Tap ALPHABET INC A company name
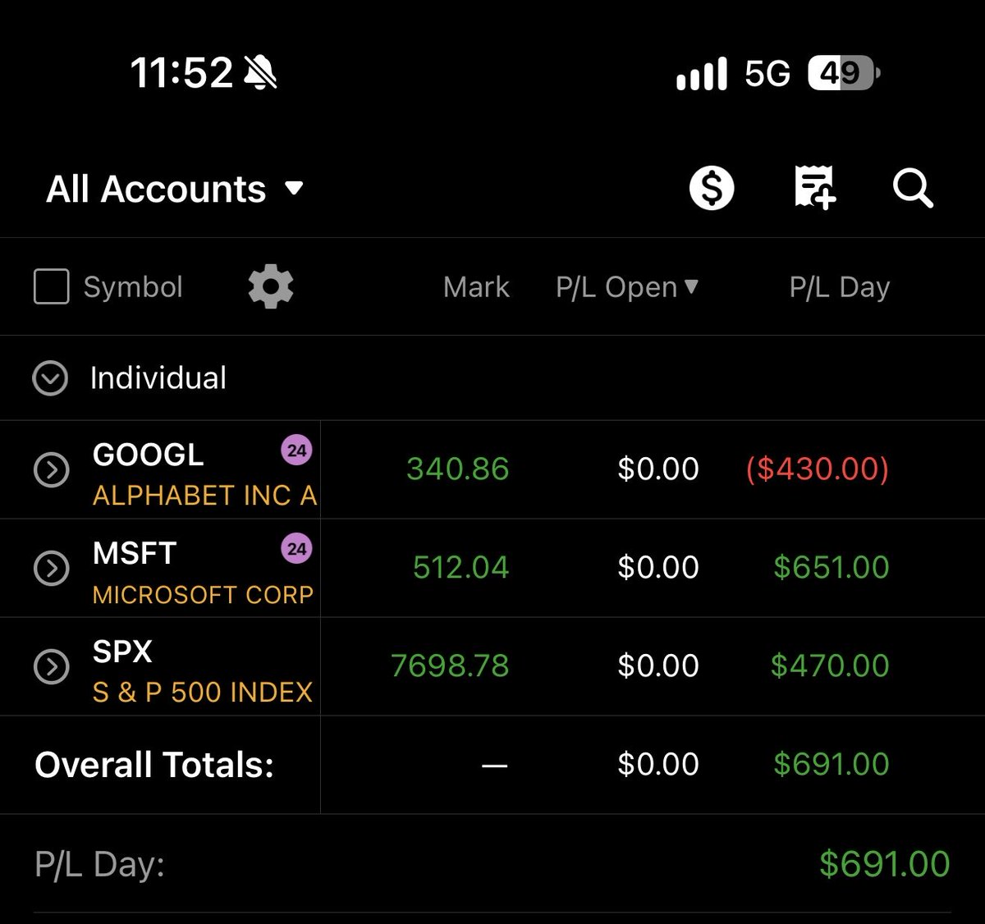Screen dimensions: 985x924 click(205, 496)
